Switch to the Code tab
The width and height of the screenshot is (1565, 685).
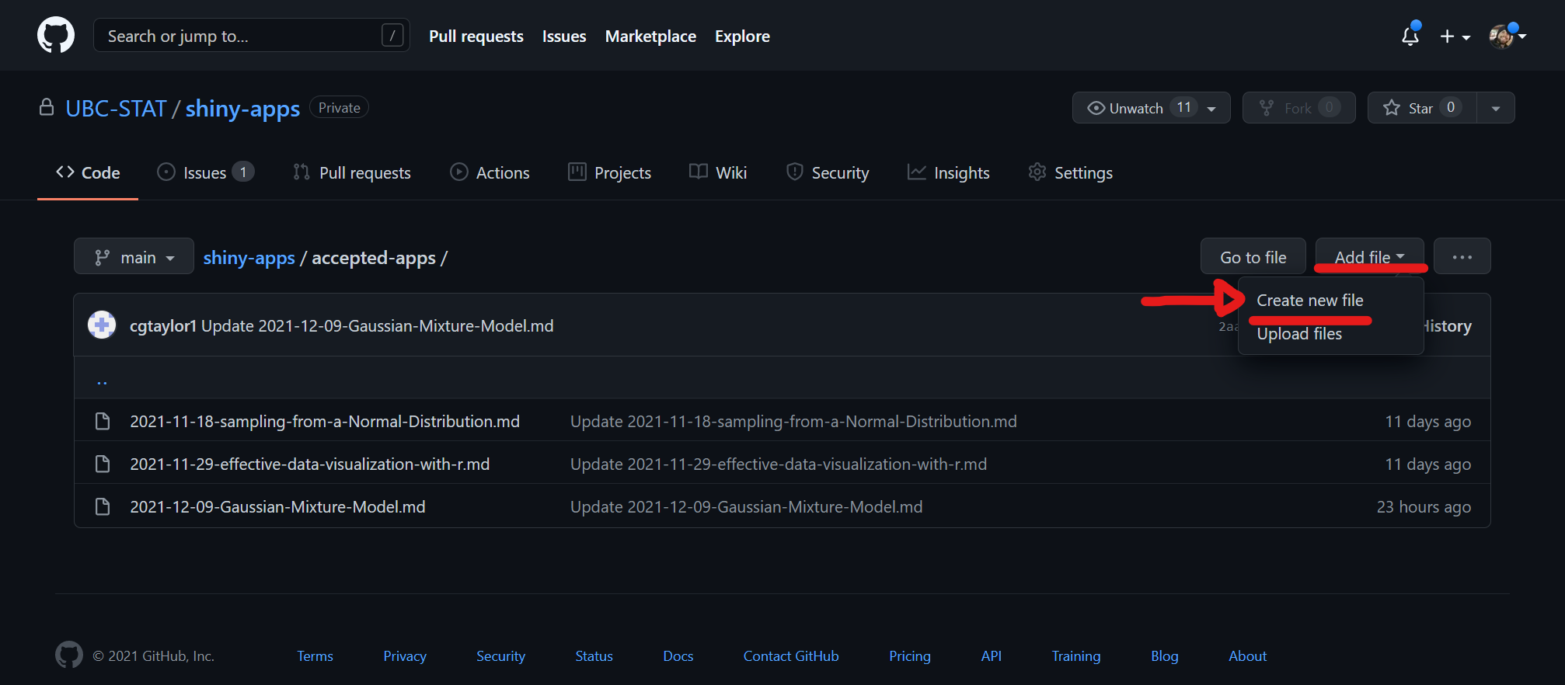88,173
